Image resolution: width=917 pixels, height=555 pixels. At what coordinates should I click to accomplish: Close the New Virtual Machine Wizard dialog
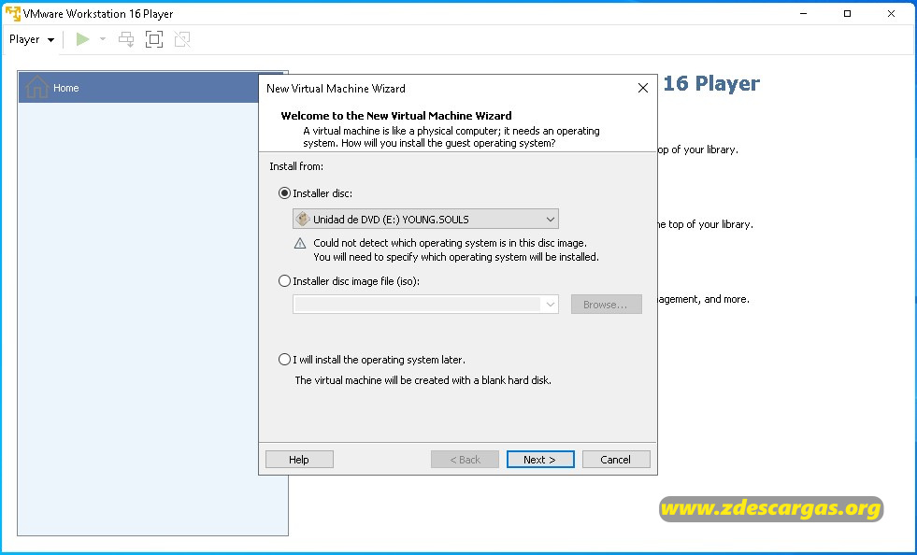click(x=643, y=89)
